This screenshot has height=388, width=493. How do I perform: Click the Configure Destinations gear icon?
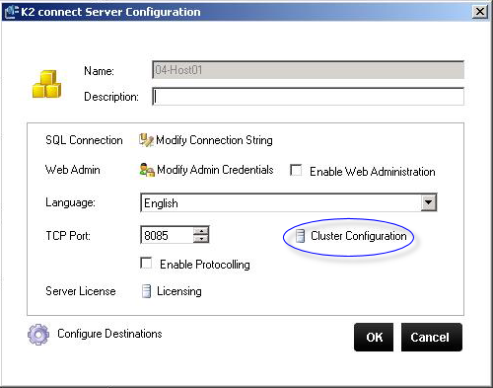(x=38, y=335)
